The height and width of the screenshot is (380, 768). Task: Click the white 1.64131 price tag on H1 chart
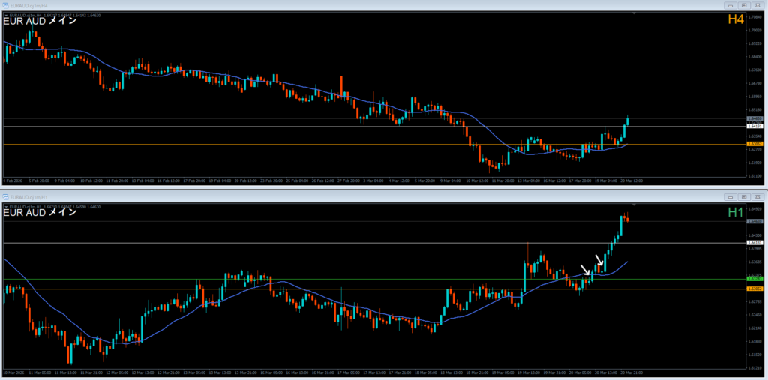point(754,243)
